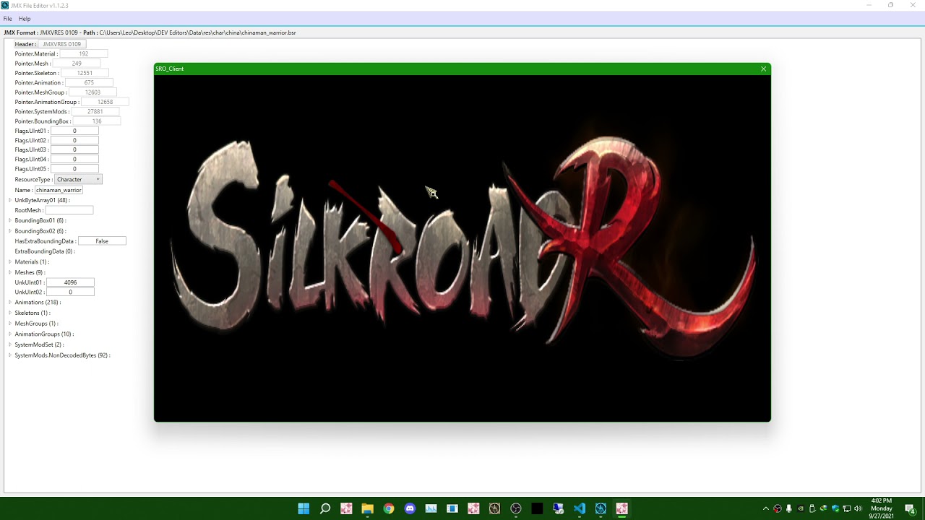The image size is (925, 520).
Task: Click the Silkroad R splash image
Action: coord(462,248)
